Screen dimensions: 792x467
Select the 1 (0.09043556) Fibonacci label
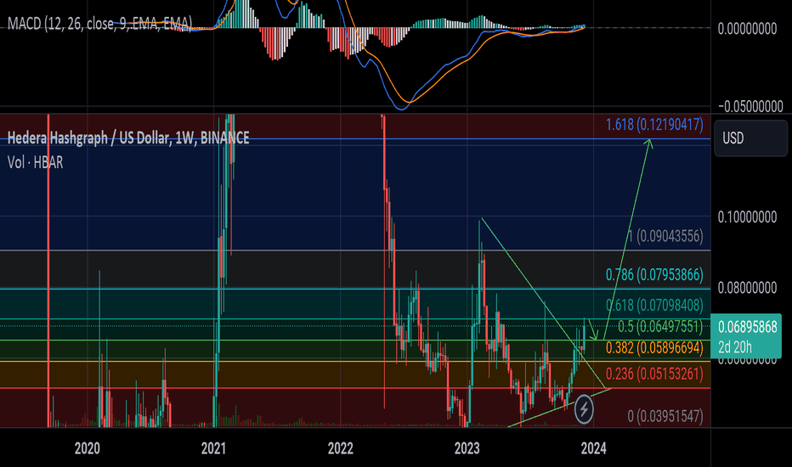(x=665, y=236)
